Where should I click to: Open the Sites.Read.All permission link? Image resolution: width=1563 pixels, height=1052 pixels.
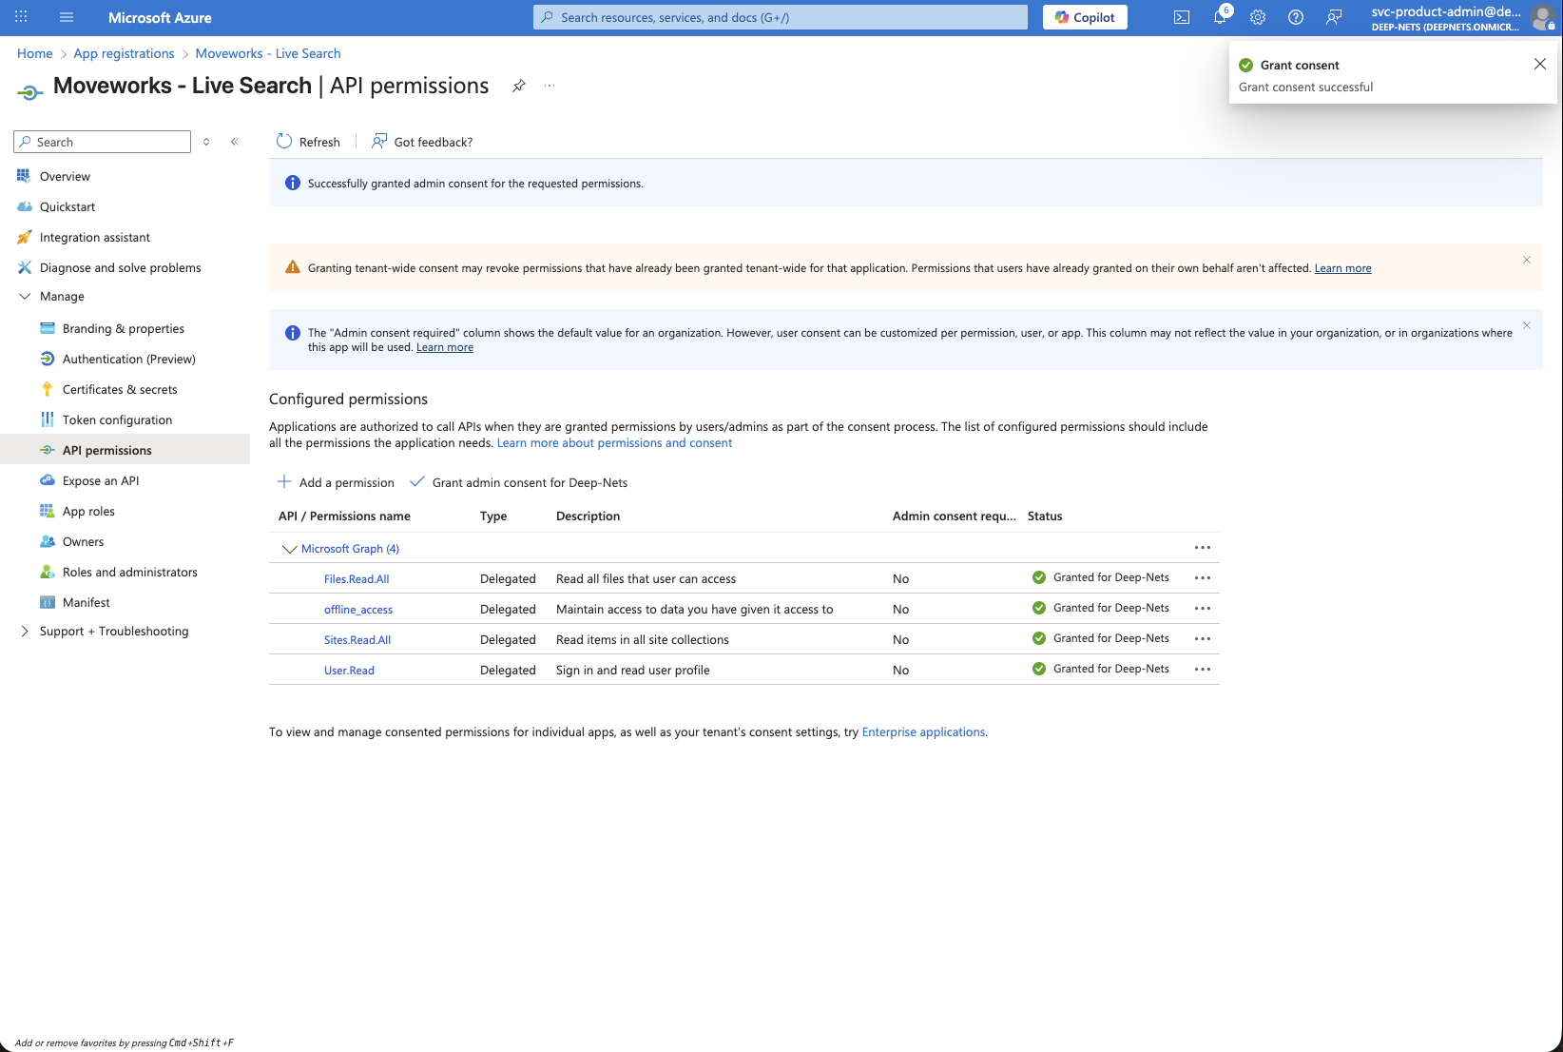(x=357, y=640)
